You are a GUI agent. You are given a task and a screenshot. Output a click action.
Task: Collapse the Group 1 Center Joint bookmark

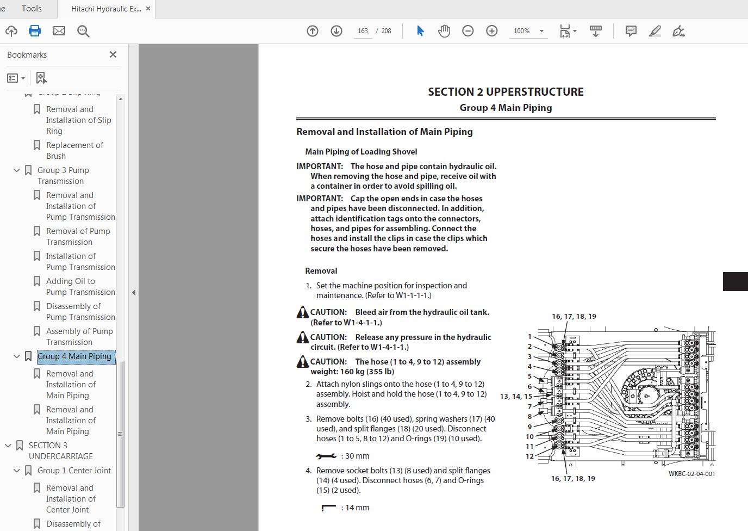point(17,471)
